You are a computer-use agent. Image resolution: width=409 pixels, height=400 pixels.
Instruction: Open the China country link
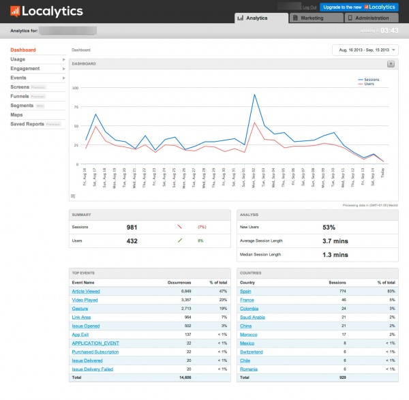[x=245, y=326]
